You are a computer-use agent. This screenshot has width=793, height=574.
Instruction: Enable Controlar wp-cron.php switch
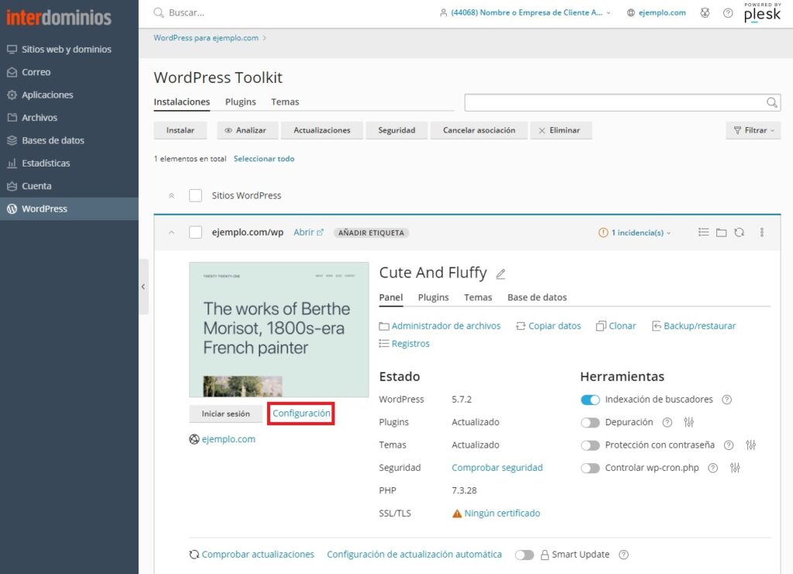click(x=590, y=469)
